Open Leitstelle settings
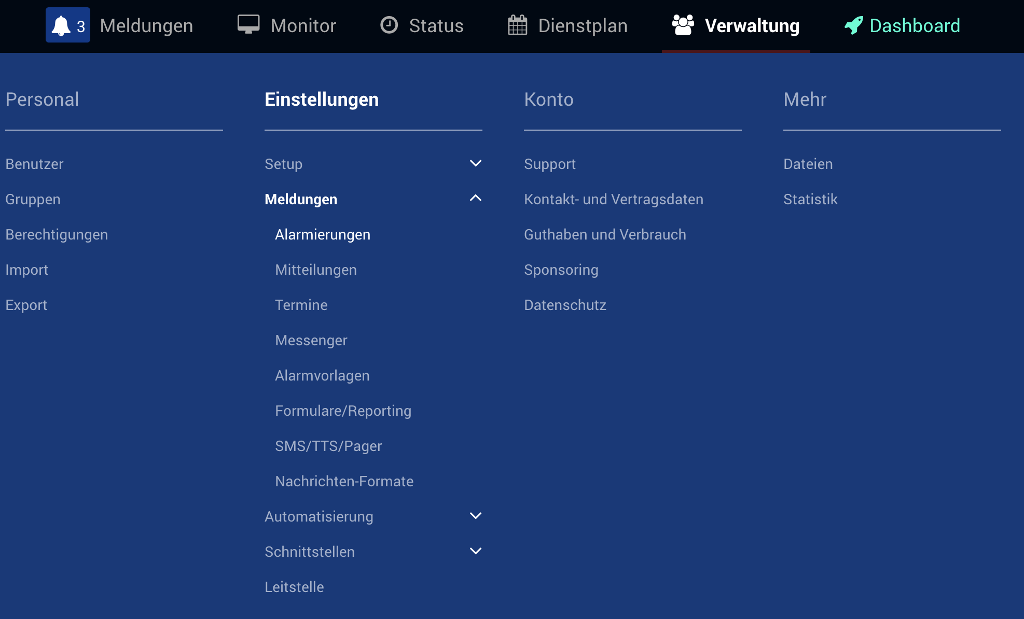Screen dimensions: 1024x619 tap(294, 587)
